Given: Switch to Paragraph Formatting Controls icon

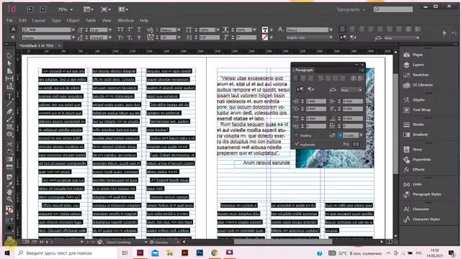Looking at the screenshot, I should [x=13, y=37].
